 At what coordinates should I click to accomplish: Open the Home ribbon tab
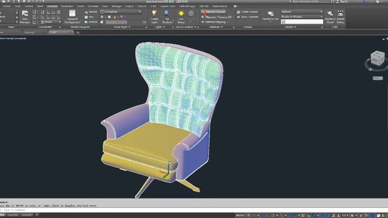point(7,6)
